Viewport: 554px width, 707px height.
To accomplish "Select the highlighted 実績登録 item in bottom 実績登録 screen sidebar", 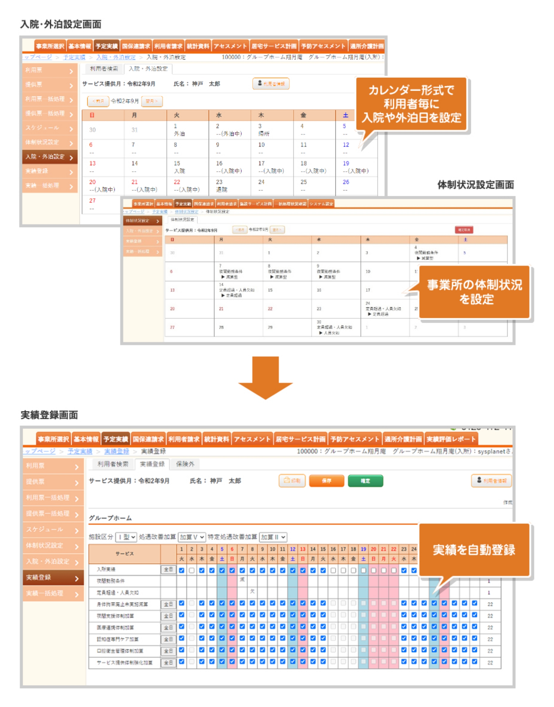I will [x=53, y=577].
